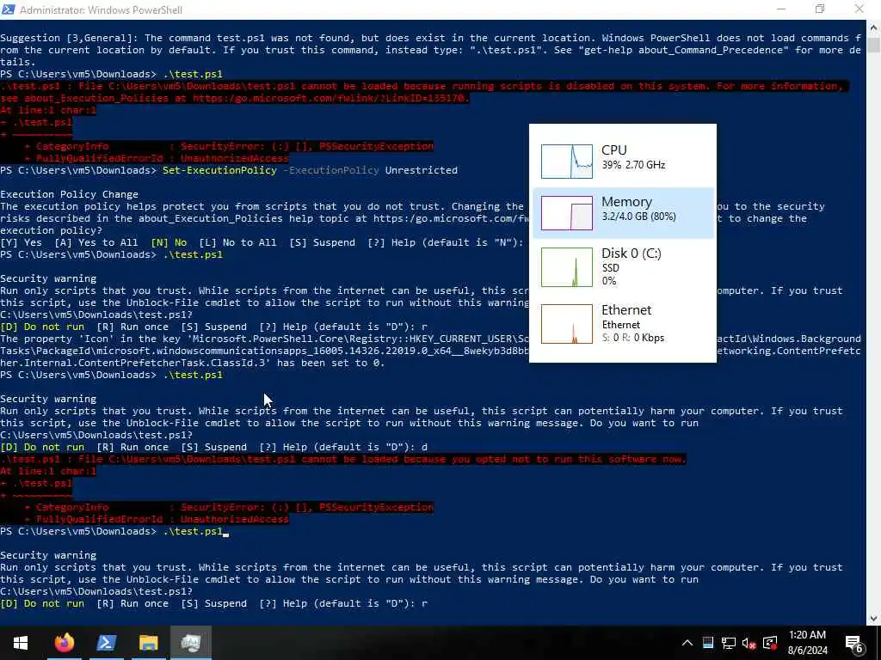This screenshot has width=881, height=660.
Task: Click the answer 'd' after Do not run prompt
Action: point(424,447)
